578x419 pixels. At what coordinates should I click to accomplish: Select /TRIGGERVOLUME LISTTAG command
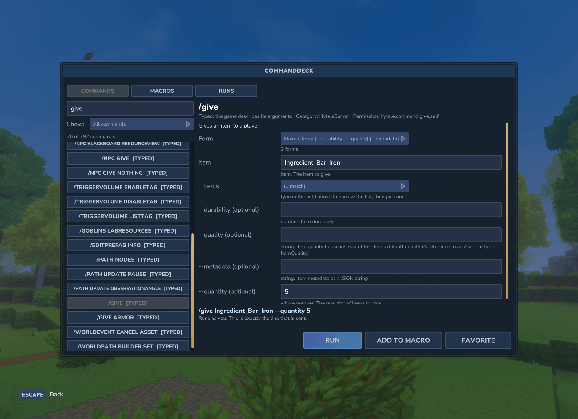click(128, 216)
